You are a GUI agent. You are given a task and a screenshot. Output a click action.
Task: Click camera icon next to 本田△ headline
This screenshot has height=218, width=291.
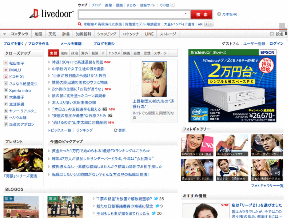pyautogui.click(x=105, y=109)
